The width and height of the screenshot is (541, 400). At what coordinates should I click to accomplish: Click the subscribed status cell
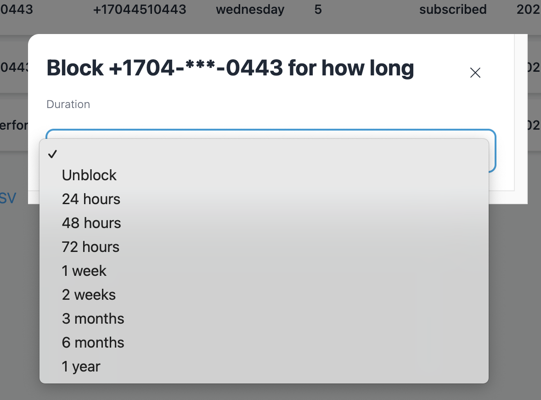click(x=452, y=9)
